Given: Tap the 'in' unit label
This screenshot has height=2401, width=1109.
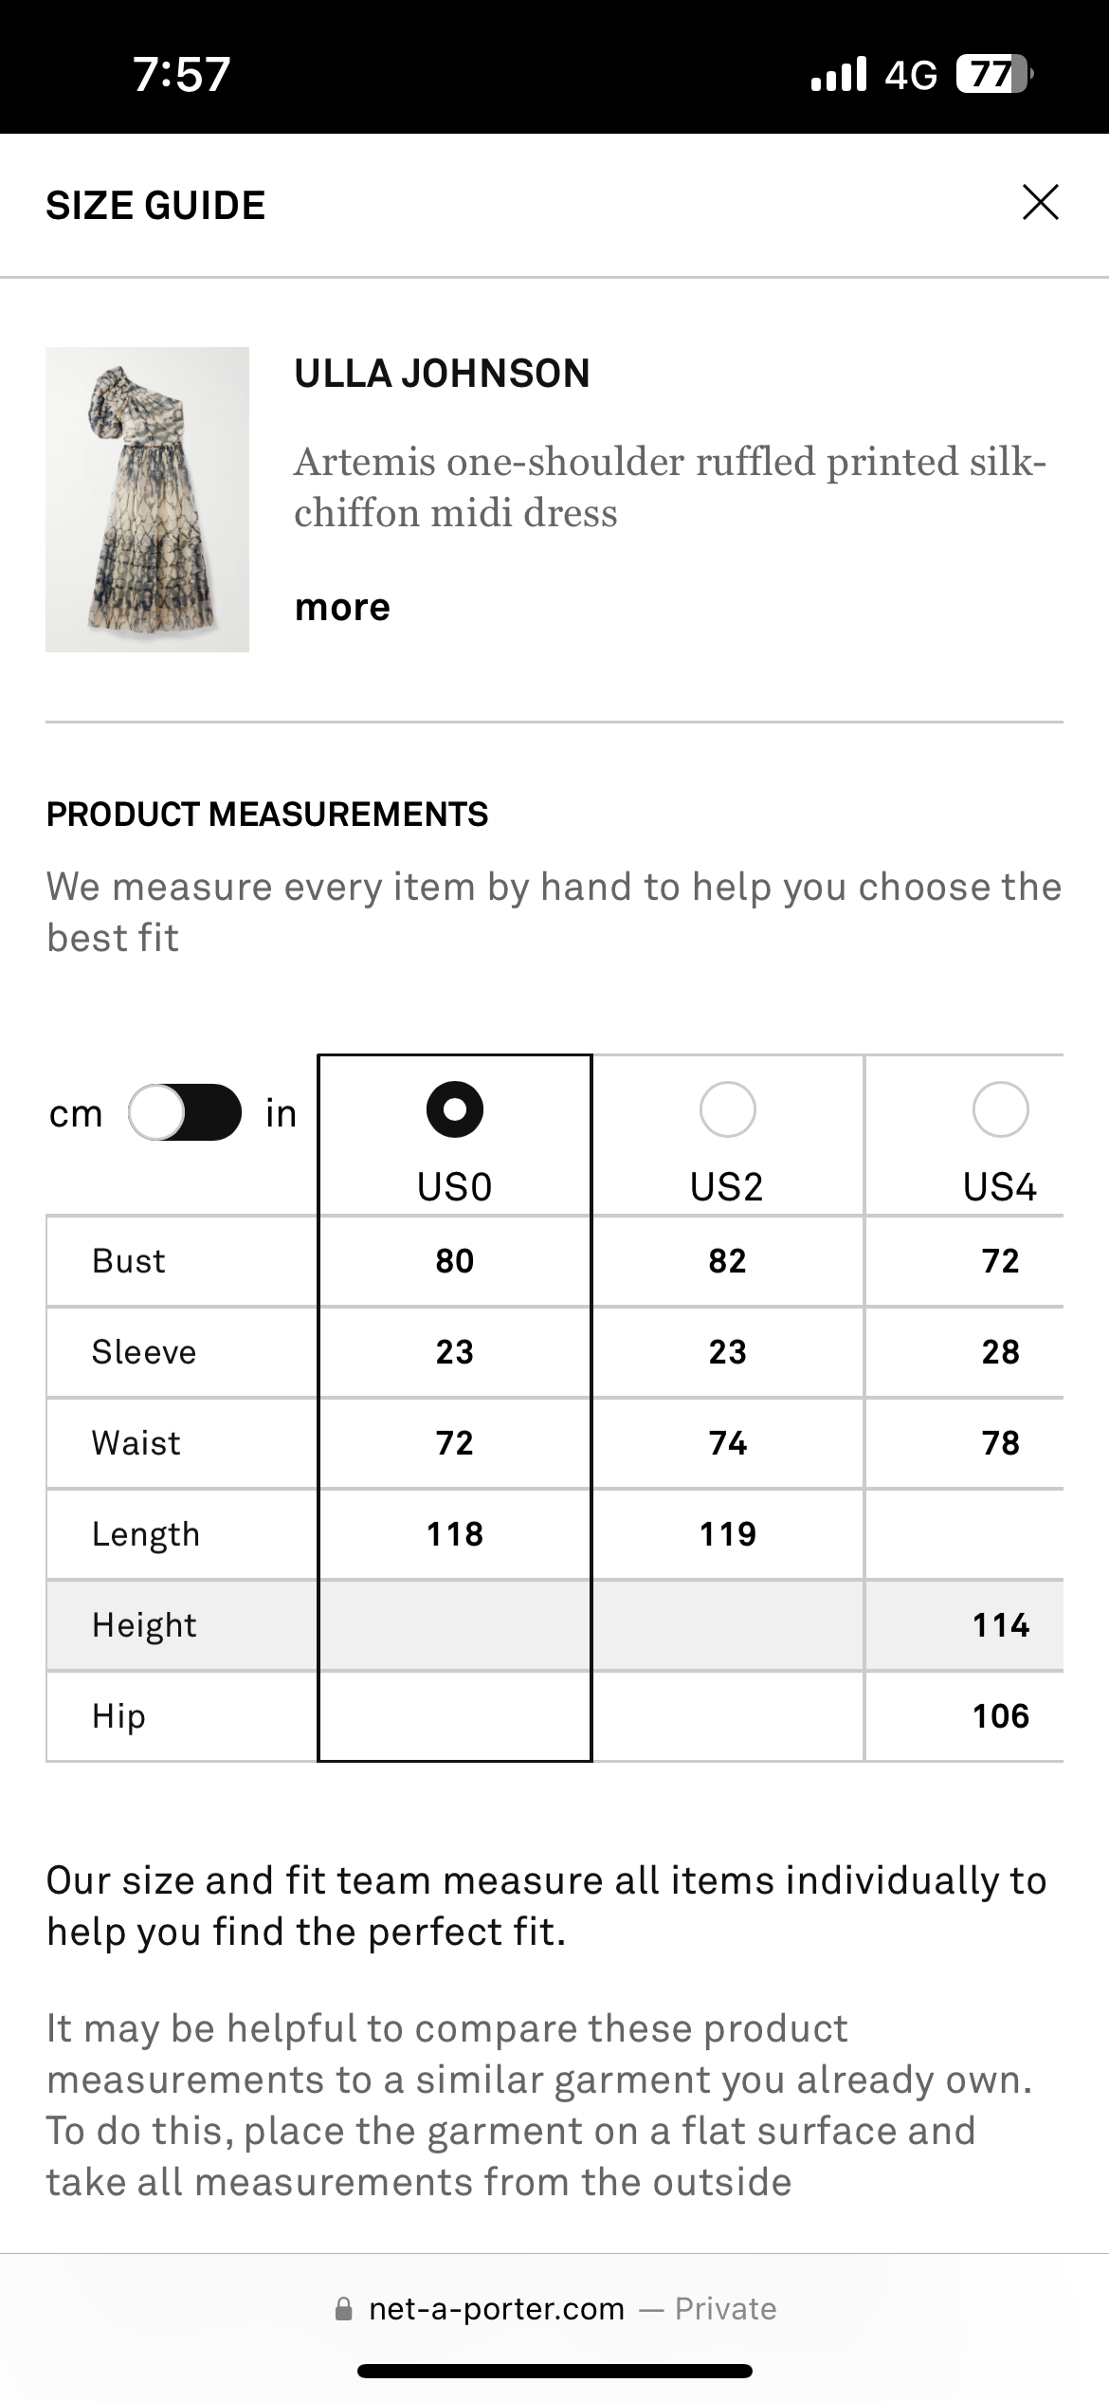Looking at the screenshot, I should 281,1113.
